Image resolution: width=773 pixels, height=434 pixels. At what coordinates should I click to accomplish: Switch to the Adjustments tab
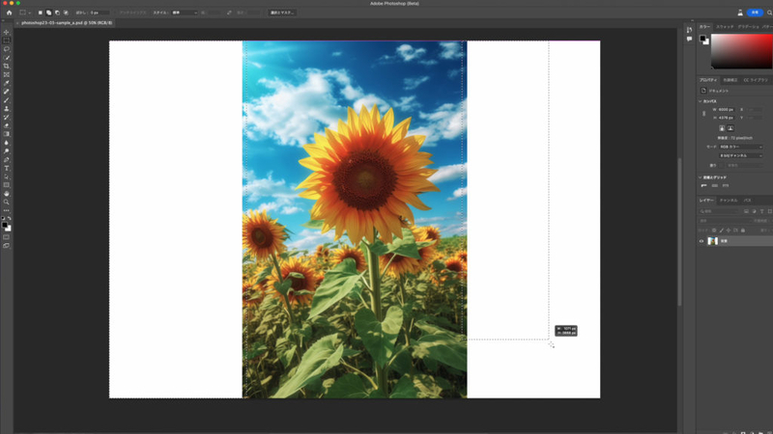click(x=730, y=80)
